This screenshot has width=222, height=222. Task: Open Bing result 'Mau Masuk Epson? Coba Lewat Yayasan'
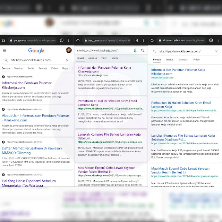click(106, 170)
